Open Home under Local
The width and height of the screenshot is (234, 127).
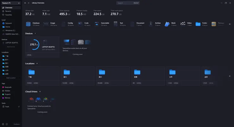pyautogui.click(x=11, y=27)
